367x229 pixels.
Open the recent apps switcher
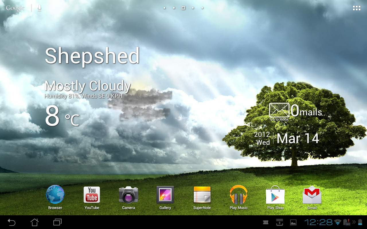pyautogui.click(x=57, y=222)
